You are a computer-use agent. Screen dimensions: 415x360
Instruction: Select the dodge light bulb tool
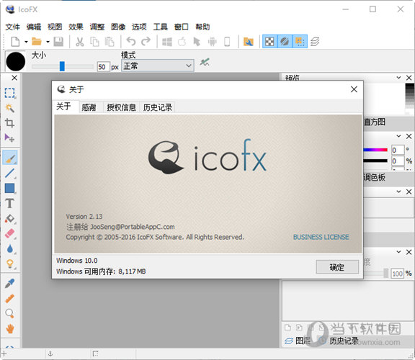10,264
